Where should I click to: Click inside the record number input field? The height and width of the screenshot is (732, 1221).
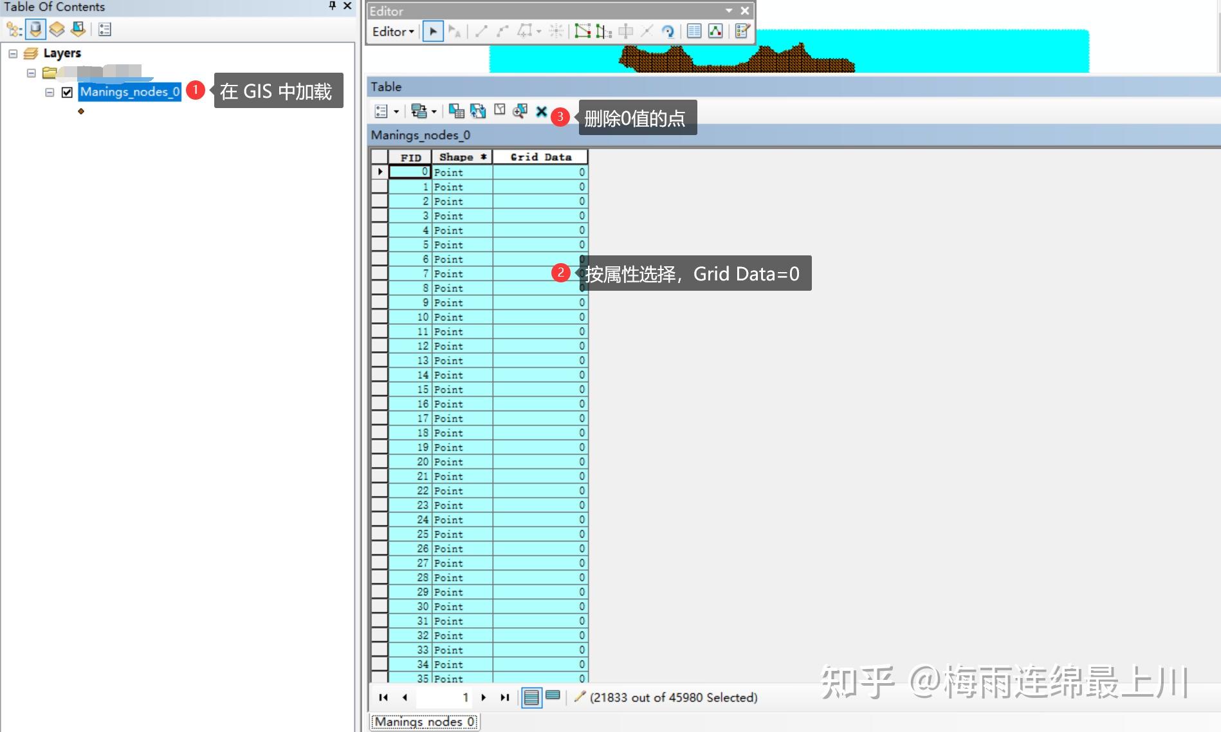(x=444, y=697)
